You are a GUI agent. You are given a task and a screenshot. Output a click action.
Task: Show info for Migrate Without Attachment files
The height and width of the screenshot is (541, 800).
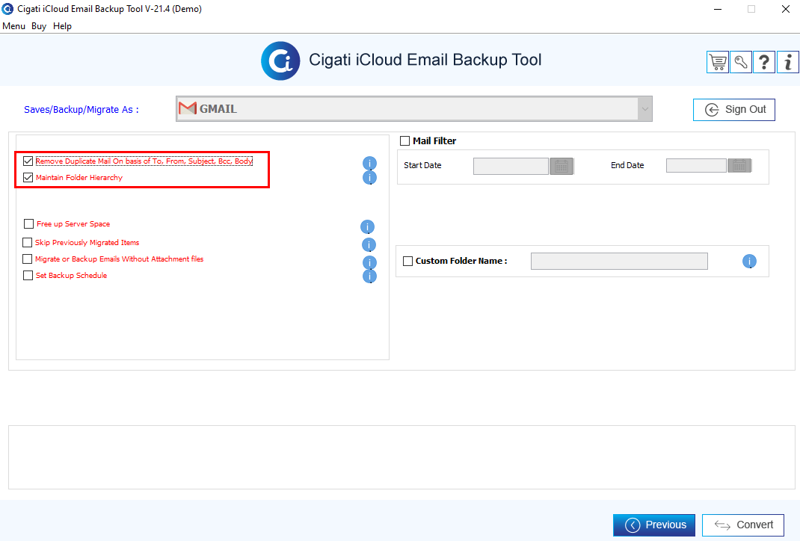click(369, 262)
